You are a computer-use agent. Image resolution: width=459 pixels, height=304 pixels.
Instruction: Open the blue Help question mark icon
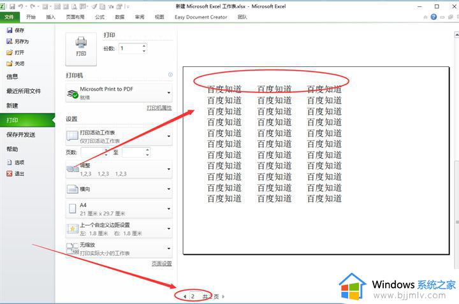click(x=434, y=17)
